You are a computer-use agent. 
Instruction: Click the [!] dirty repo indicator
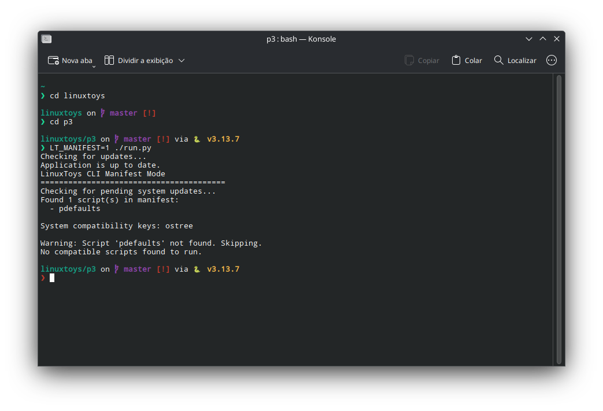coord(162,269)
